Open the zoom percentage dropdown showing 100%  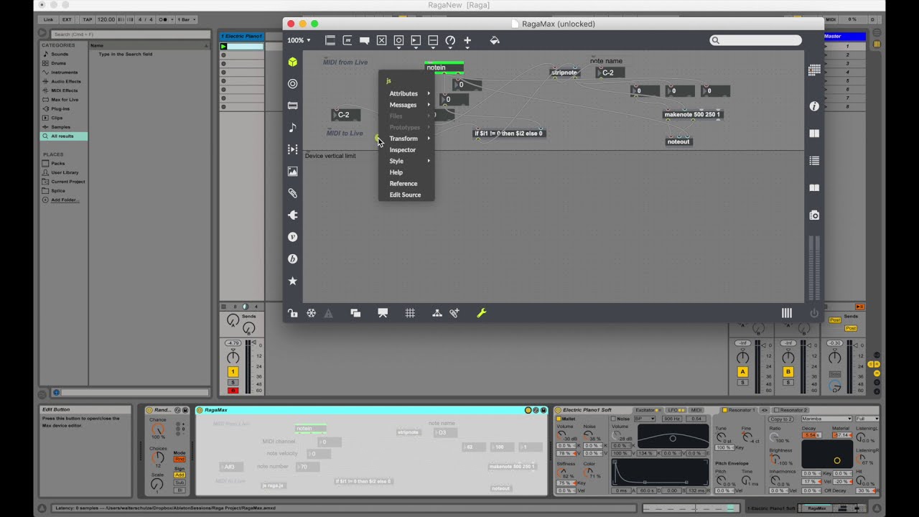[x=299, y=40]
